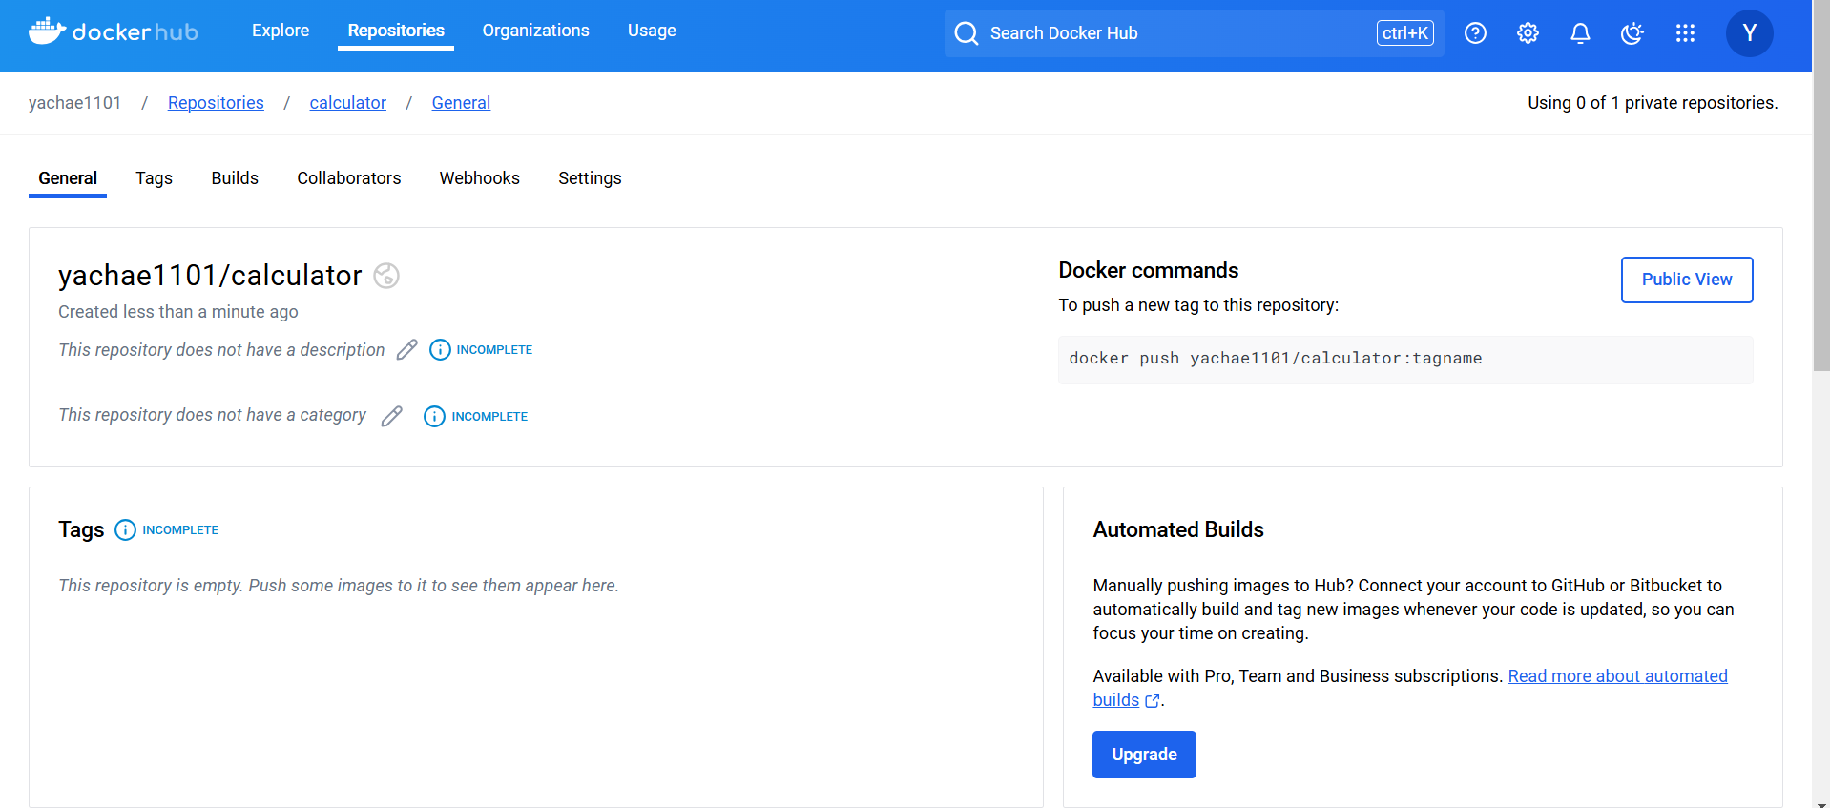Click the Upgrade button
1830x808 pixels.
(x=1144, y=755)
